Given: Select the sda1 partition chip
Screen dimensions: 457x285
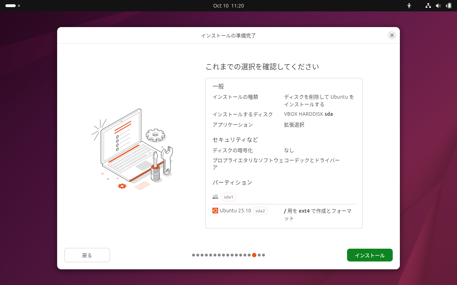Looking at the screenshot, I should [228, 197].
